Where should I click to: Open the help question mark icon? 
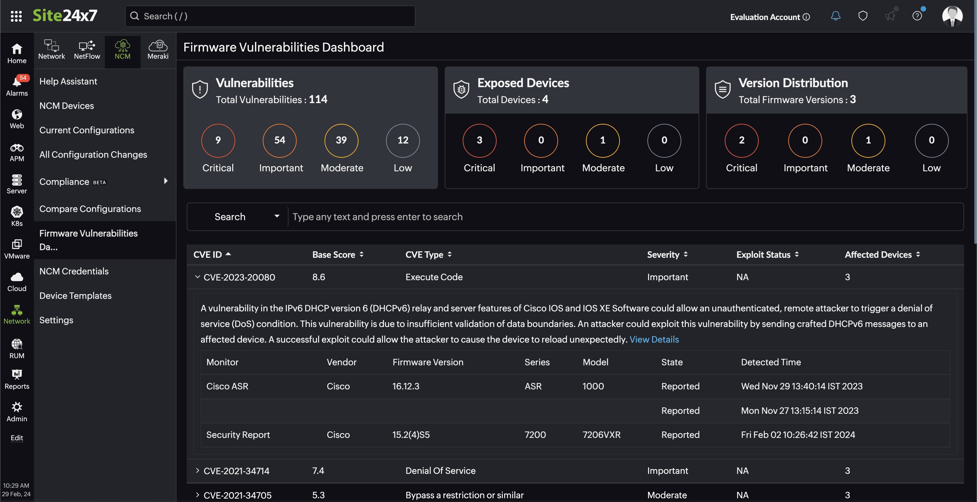click(917, 16)
